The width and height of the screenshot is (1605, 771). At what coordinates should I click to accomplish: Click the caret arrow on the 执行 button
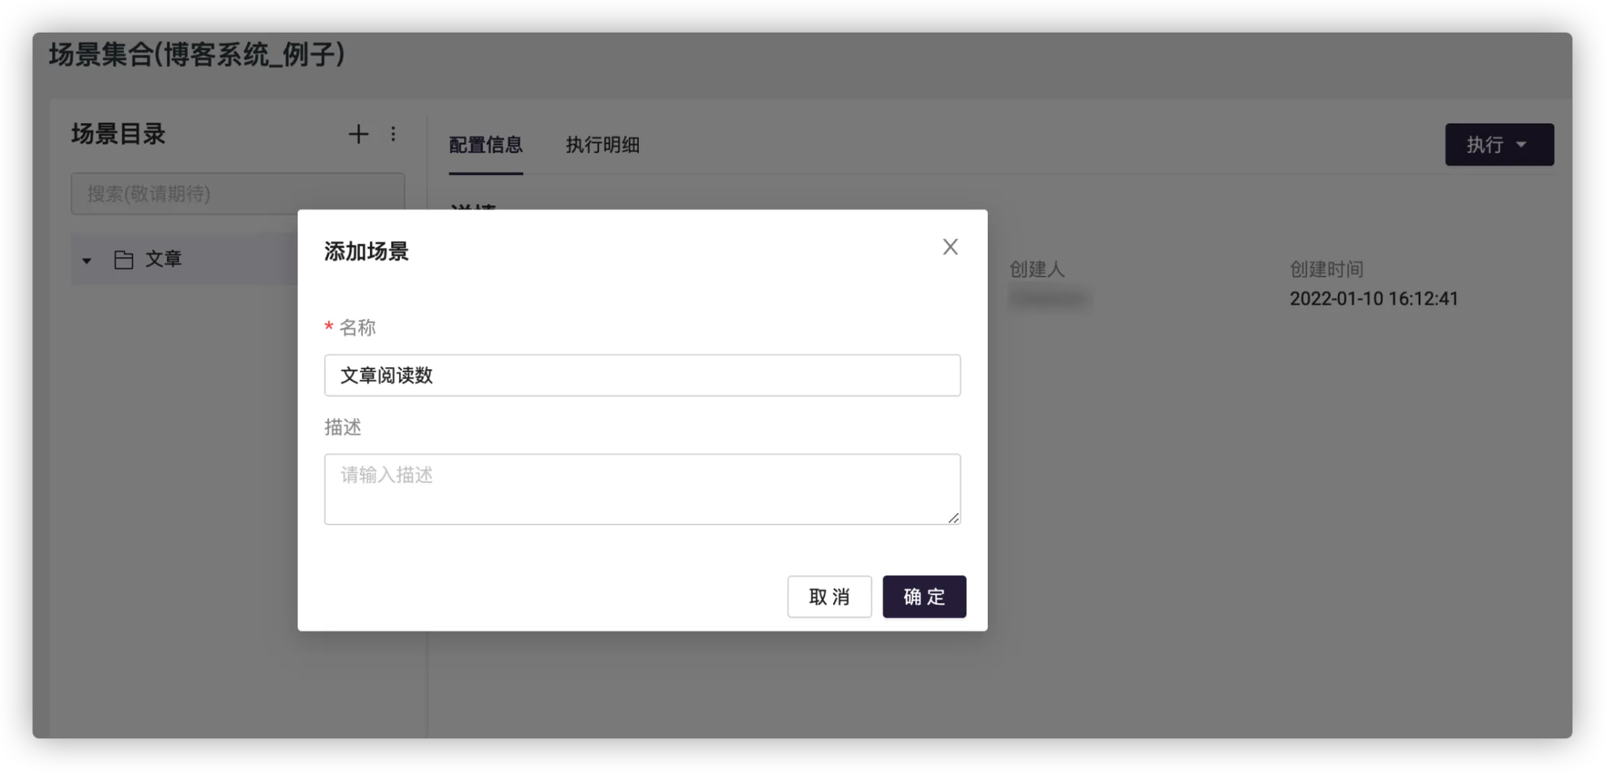point(1521,145)
